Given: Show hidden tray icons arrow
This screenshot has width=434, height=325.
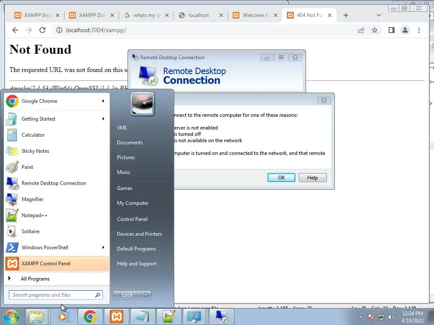Looking at the screenshot, I should tap(360, 317).
